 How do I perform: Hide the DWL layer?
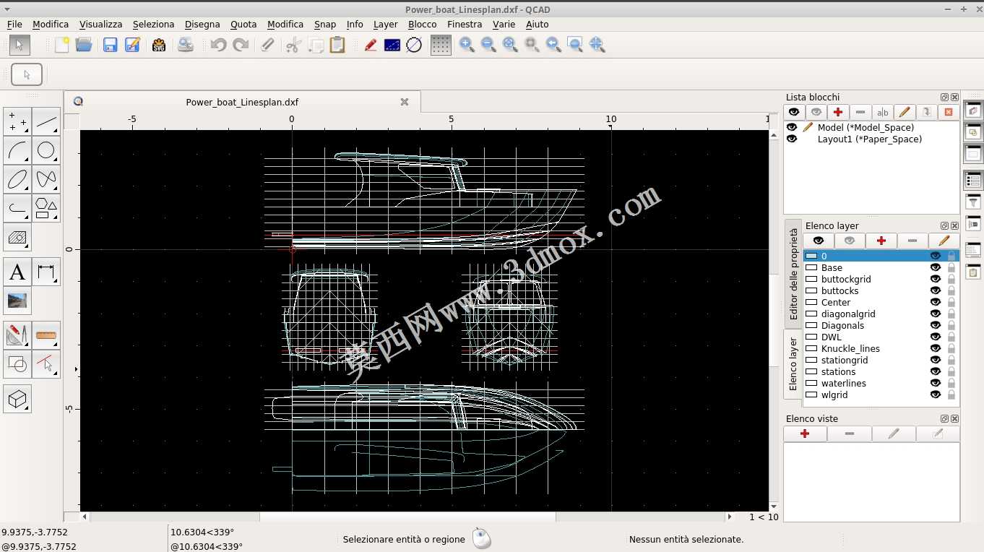pyautogui.click(x=936, y=337)
